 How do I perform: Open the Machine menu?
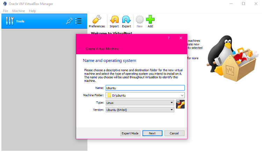point(19,11)
